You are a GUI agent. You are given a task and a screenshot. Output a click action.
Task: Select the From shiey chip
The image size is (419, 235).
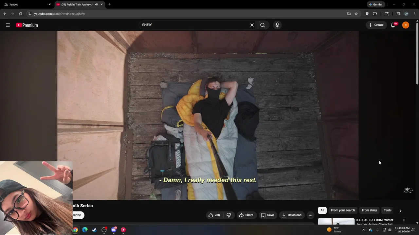pyautogui.click(x=369, y=210)
